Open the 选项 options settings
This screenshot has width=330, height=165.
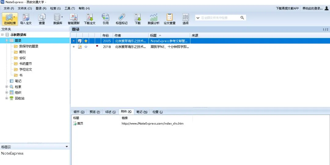click(x=185, y=19)
